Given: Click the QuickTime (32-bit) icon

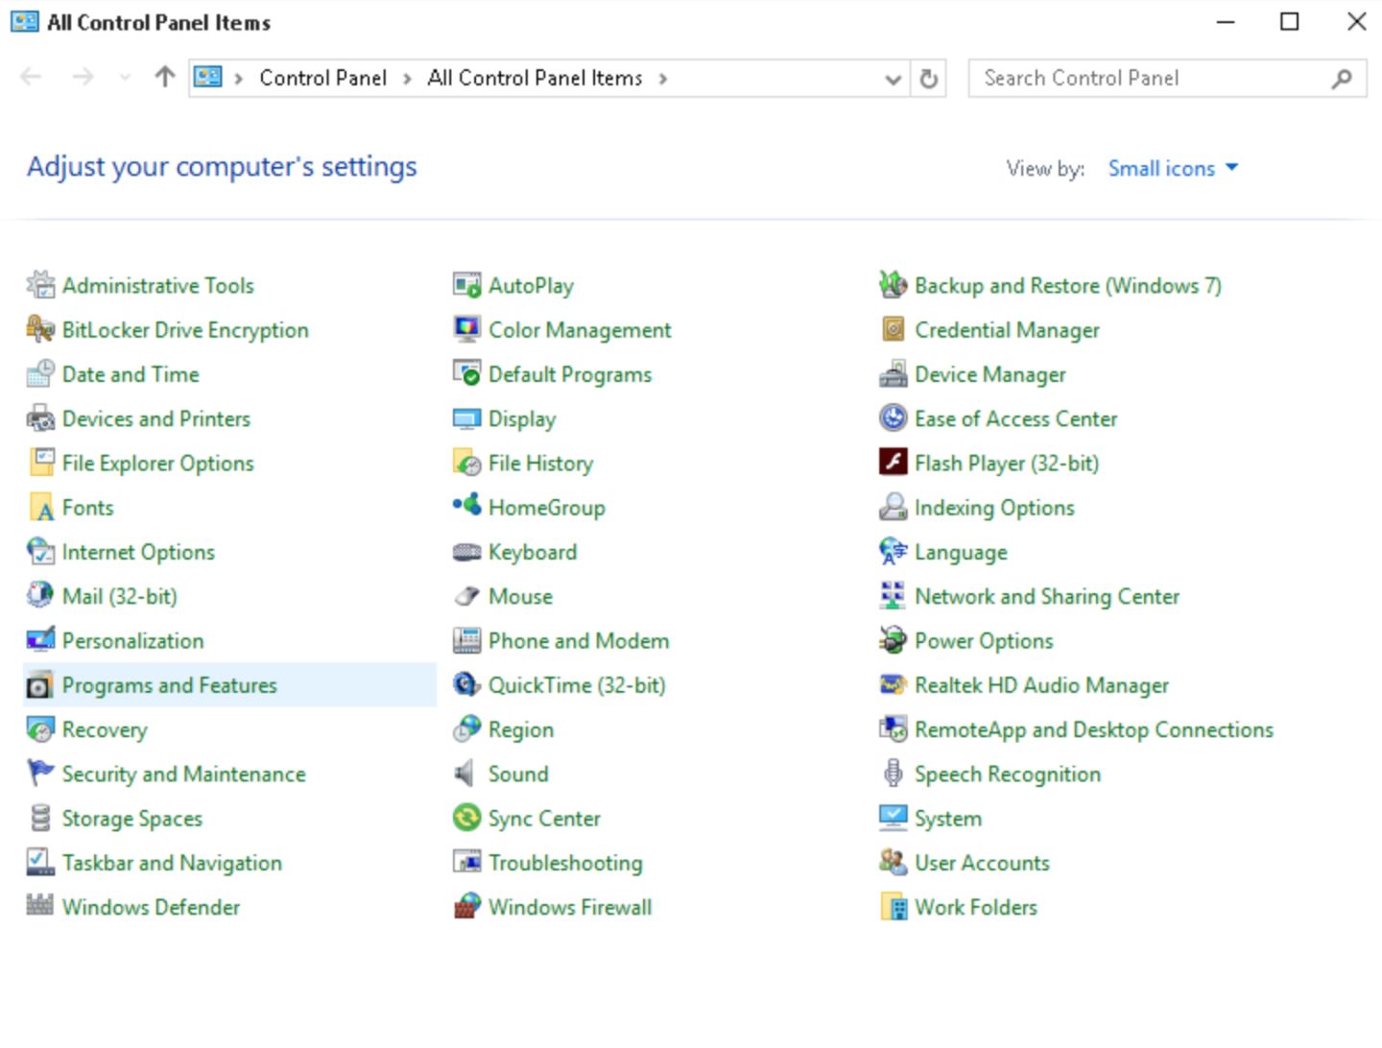Looking at the screenshot, I should (x=466, y=684).
